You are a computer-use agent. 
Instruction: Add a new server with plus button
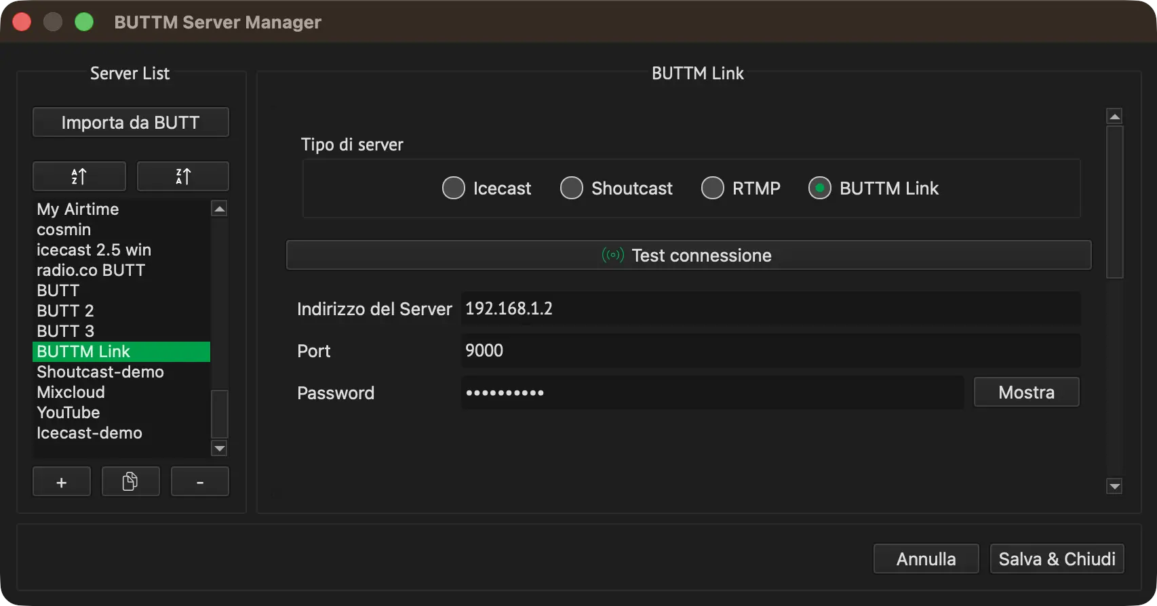(x=62, y=481)
